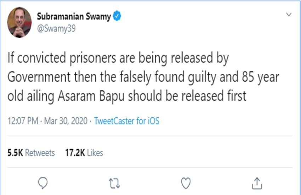Open the TweetCaster for iOS link
Viewport: 301px width, 195px height.
[x=127, y=121]
